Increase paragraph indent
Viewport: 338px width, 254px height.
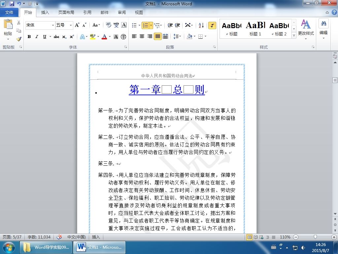tap(177, 25)
